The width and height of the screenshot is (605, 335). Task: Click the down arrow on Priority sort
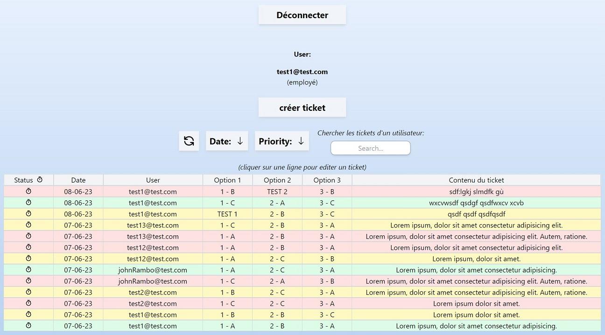301,141
